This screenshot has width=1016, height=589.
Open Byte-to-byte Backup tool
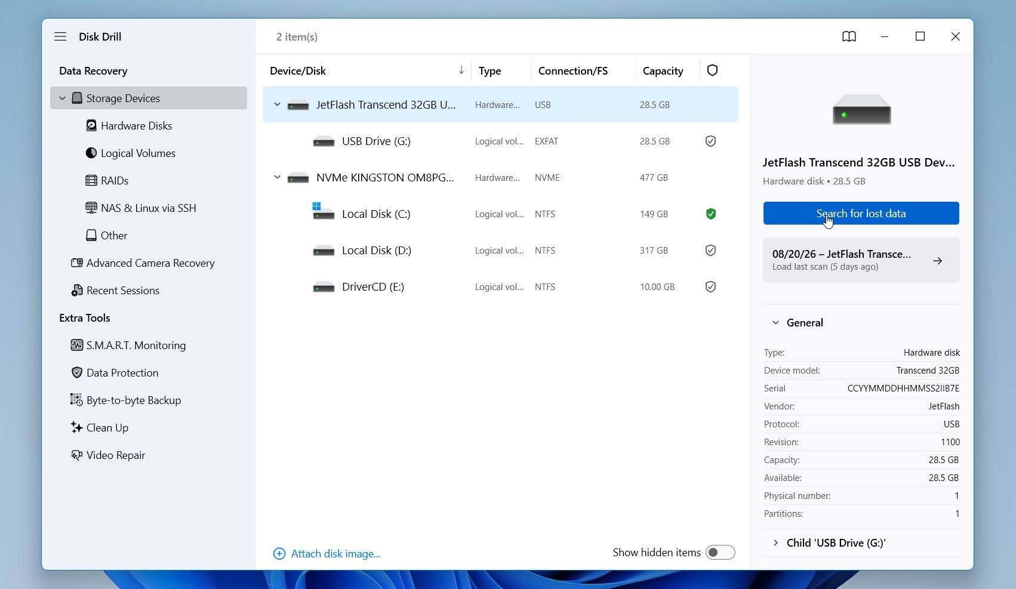(x=134, y=400)
